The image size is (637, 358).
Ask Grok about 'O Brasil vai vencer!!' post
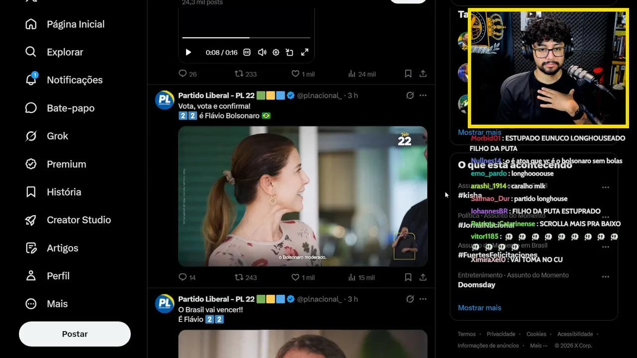point(410,299)
